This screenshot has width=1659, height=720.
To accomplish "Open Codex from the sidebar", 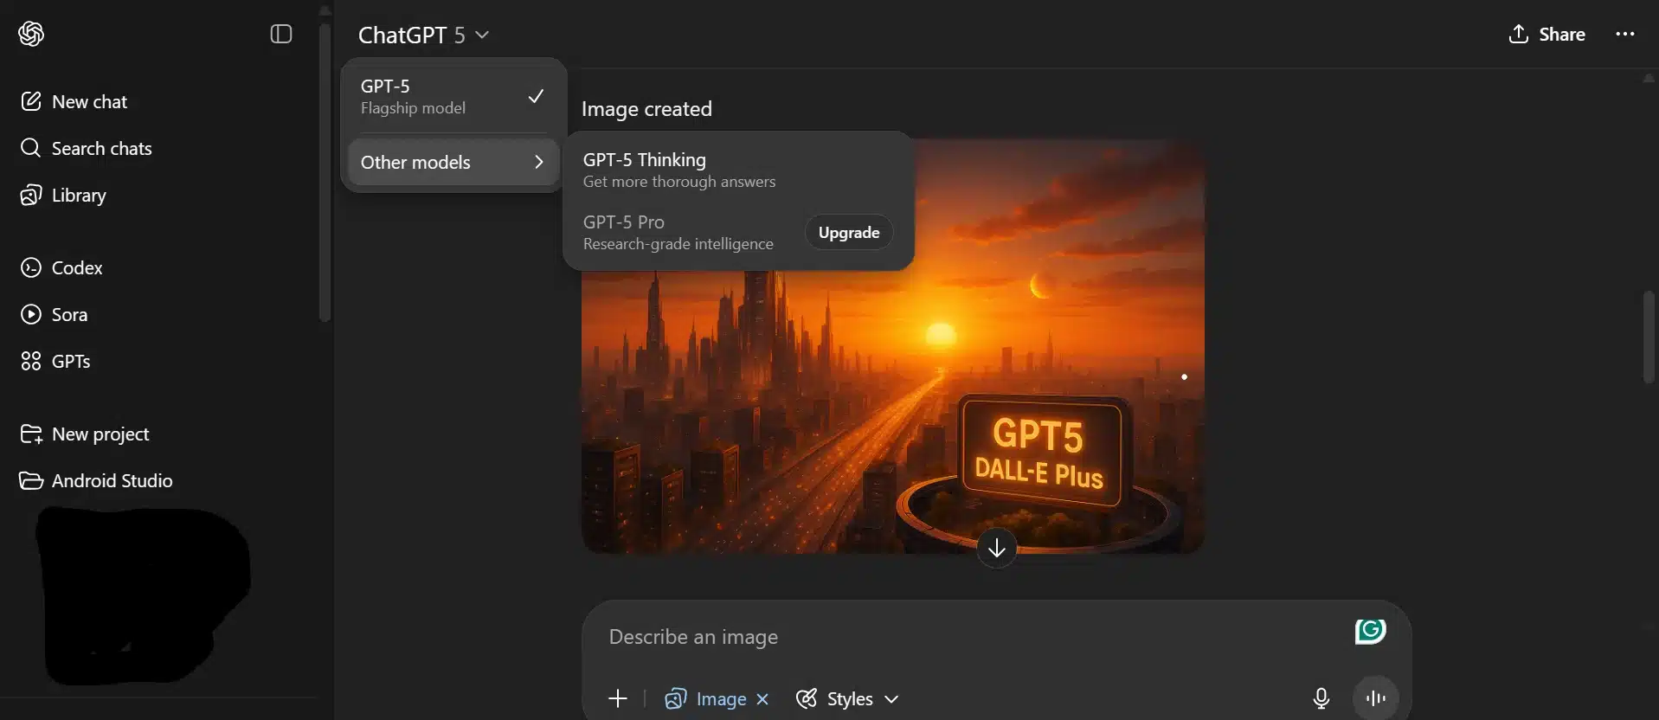I will [61, 267].
